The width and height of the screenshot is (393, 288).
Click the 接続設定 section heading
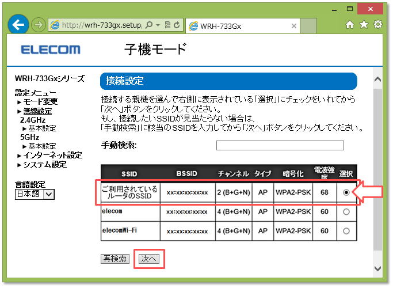(x=228, y=81)
